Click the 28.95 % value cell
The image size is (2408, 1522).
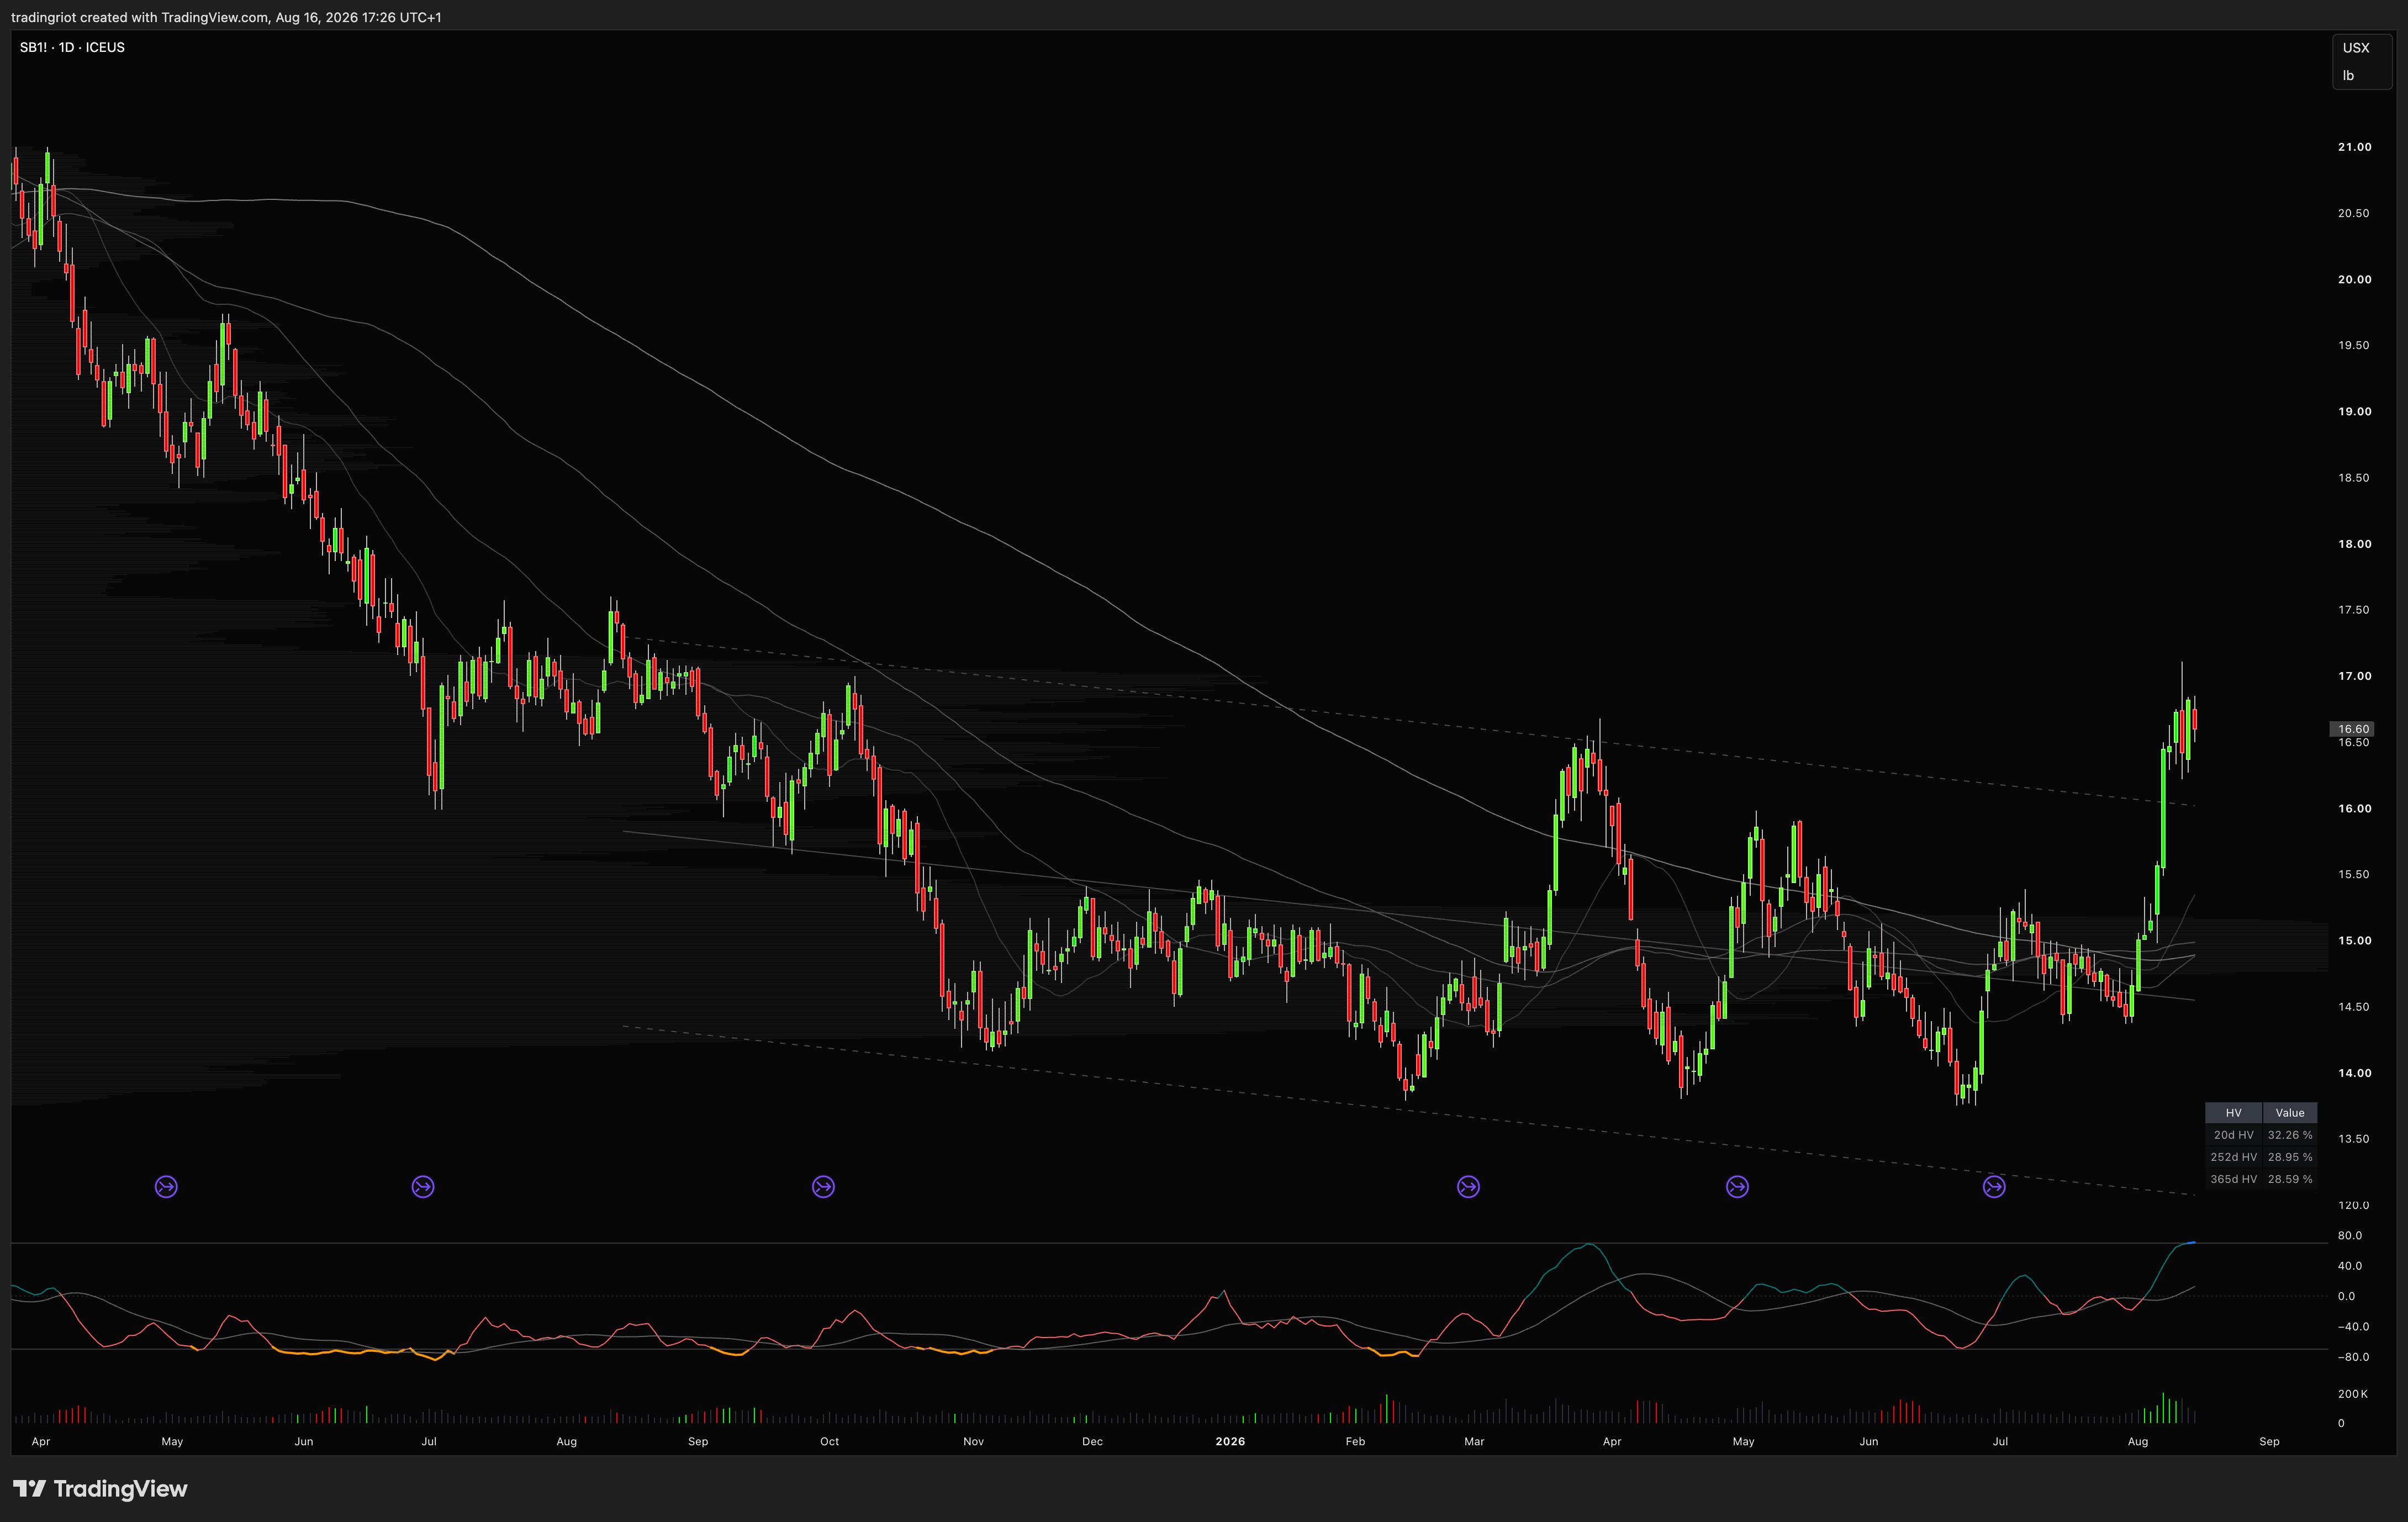(2290, 1157)
